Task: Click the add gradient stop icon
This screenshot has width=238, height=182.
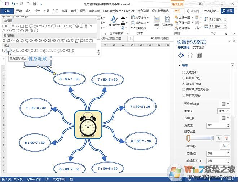Action: [x=219, y=138]
